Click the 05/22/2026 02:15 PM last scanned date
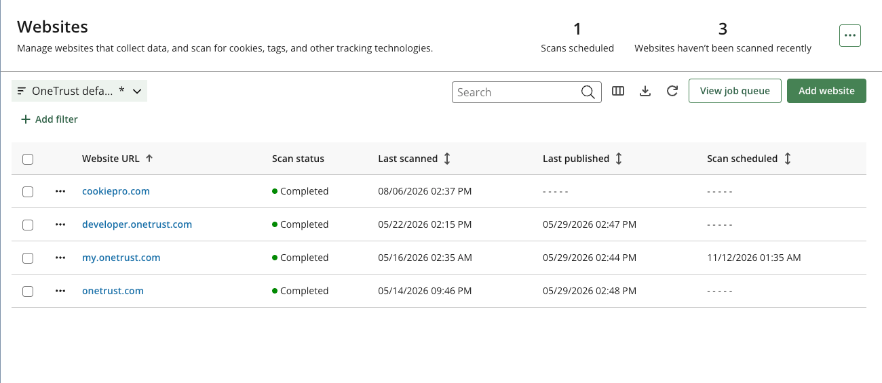Image resolution: width=882 pixels, height=383 pixels. (425, 224)
